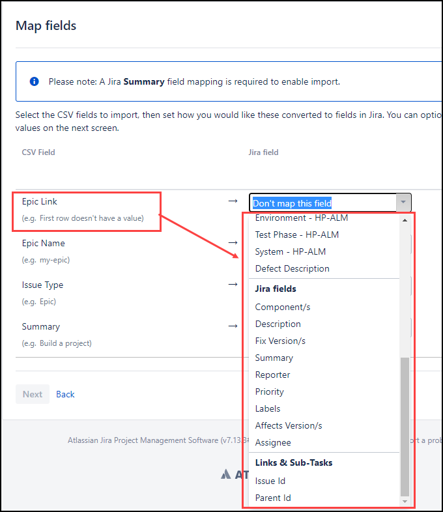Screen dimensions: 443x512
Task: Click the 'Don't map this field' combo box
Action: pos(330,203)
